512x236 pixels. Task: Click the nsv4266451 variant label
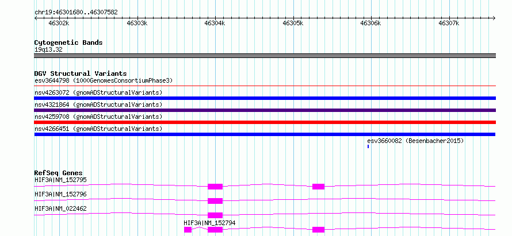click(x=98, y=129)
